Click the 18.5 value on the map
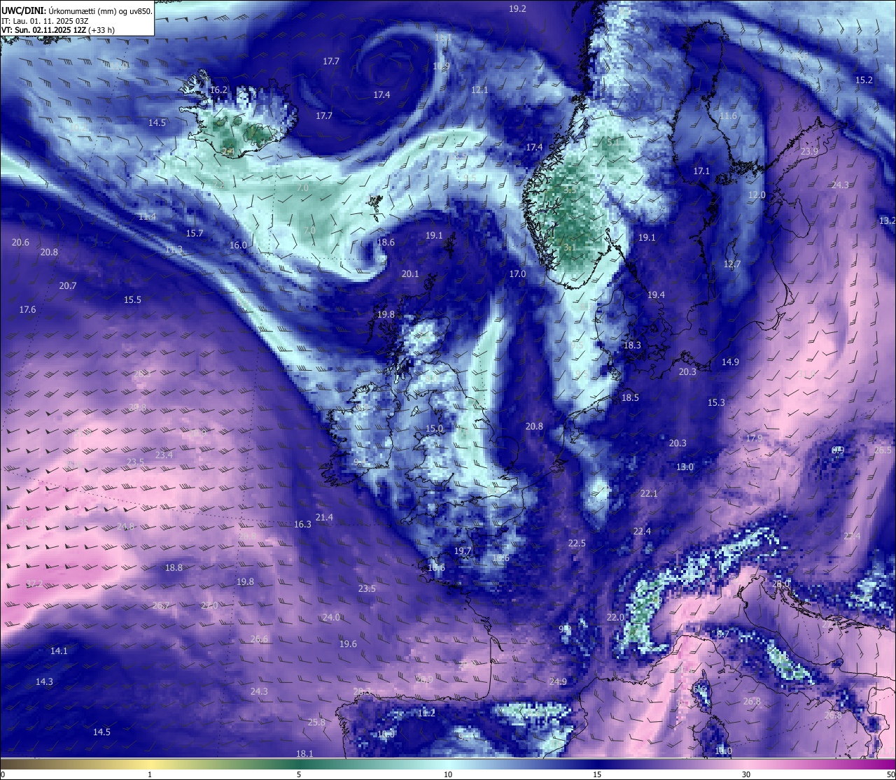The image size is (896, 780). 630,397
